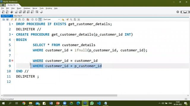This screenshot has height=106, width=190.
Task: Open the Edit menu
Action: tap(7, 8)
